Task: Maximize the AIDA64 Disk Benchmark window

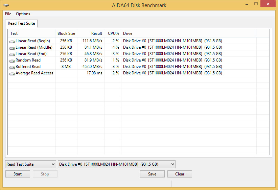Action: pos(256,4)
